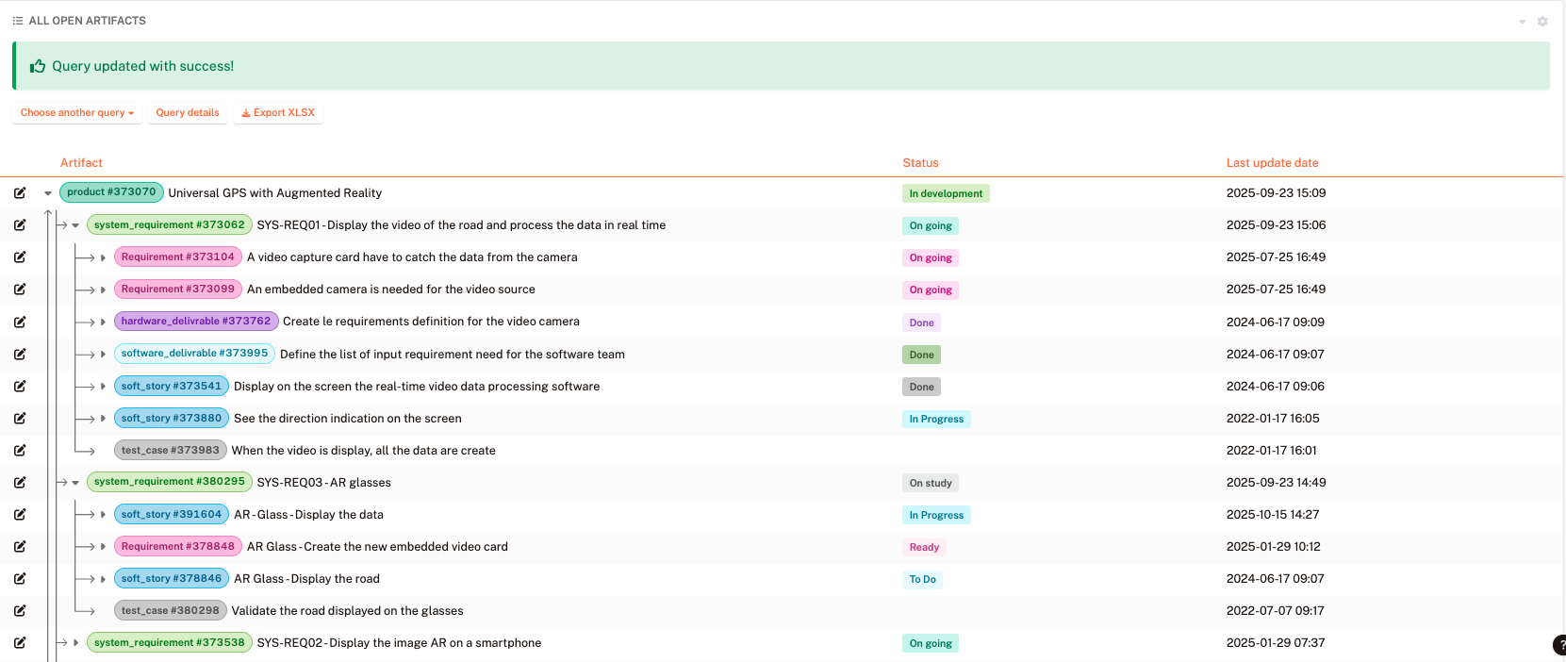The image size is (1566, 662).
Task: Collapse the product #373070 tree node
Action: 48,193
